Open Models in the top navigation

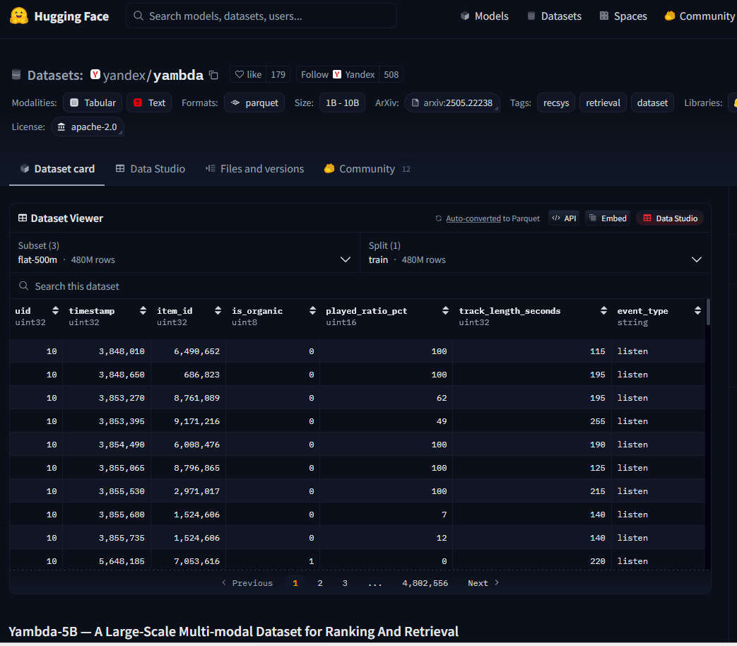pyautogui.click(x=484, y=16)
